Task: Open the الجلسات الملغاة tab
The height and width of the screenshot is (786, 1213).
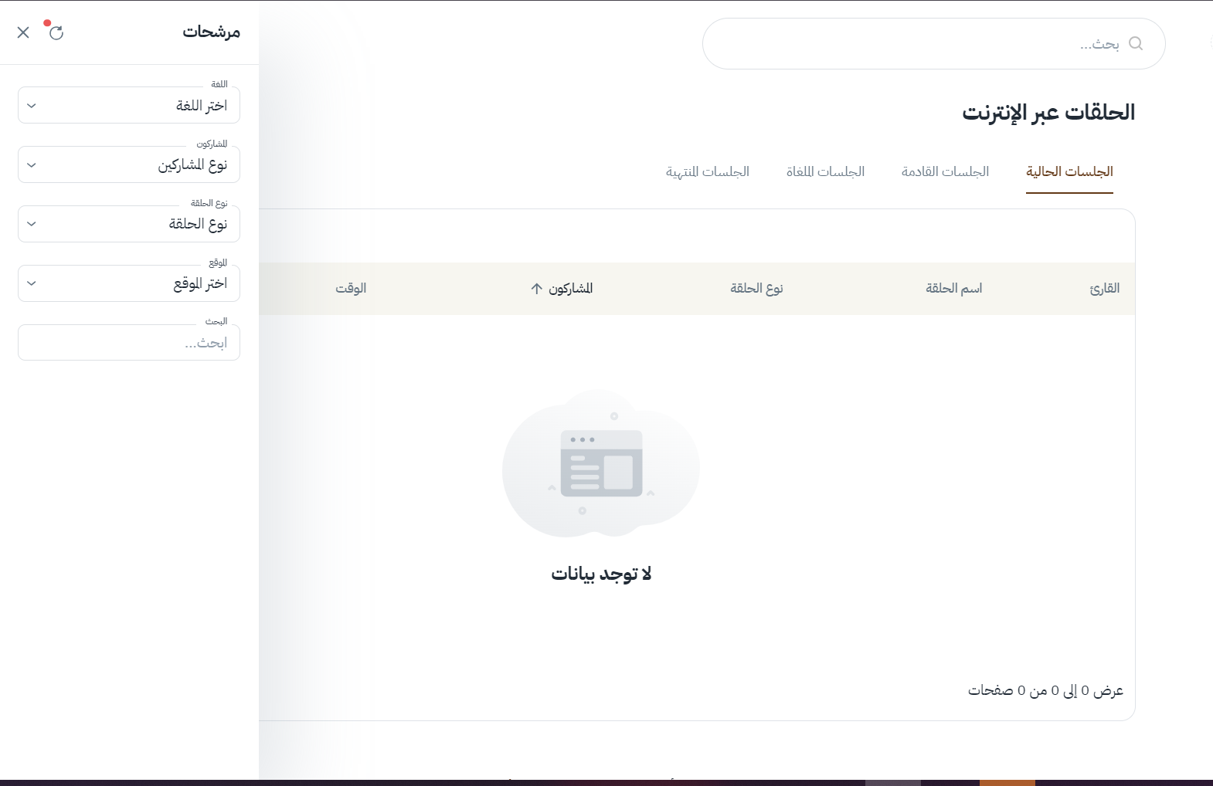Action: tap(825, 171)
